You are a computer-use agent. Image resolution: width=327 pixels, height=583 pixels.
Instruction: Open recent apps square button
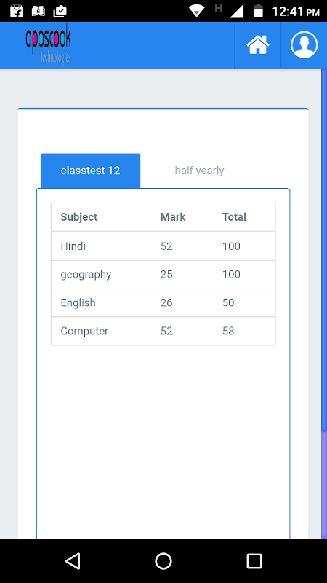[254, 560]
